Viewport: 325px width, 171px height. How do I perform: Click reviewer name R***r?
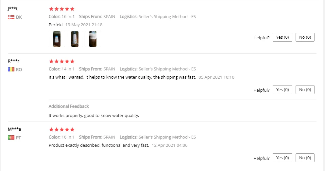(12, 61)
